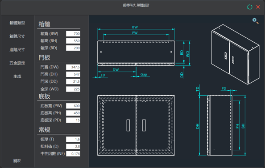Click the 中性因數 (NF) input field
The width and height of the screenshot is (265, 168).
(x=73, y=153)
